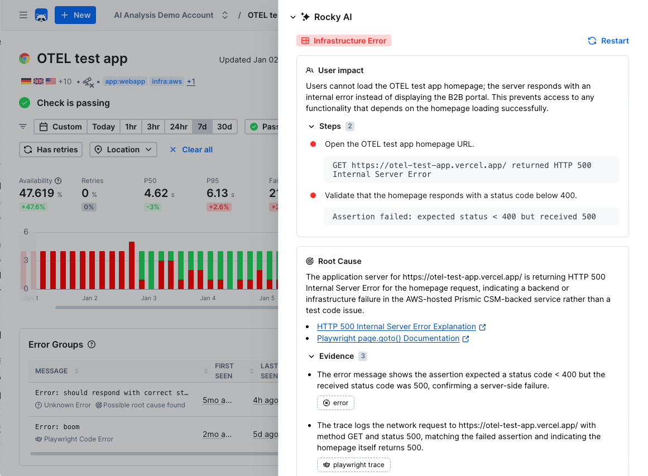
Task: Switch to the Today time range
Action: (103, 127)
